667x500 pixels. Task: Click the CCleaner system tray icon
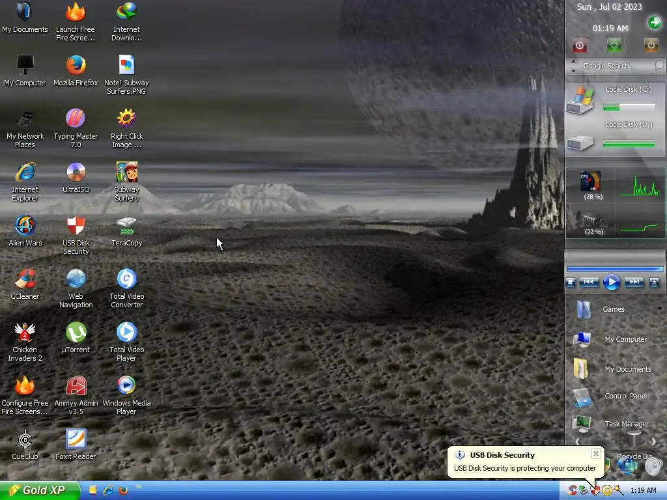572,491
